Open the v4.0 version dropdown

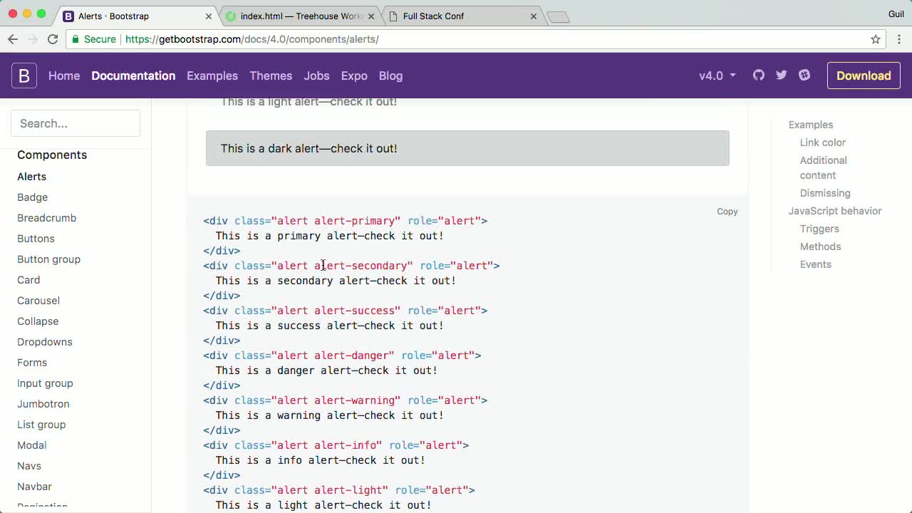pos(716,75)
